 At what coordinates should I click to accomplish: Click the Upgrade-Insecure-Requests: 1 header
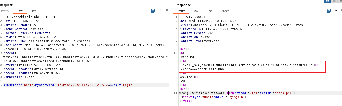coord(29,33)
